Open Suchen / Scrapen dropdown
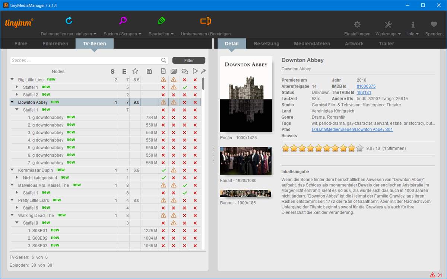447x279 pixels. coord(123,34)
